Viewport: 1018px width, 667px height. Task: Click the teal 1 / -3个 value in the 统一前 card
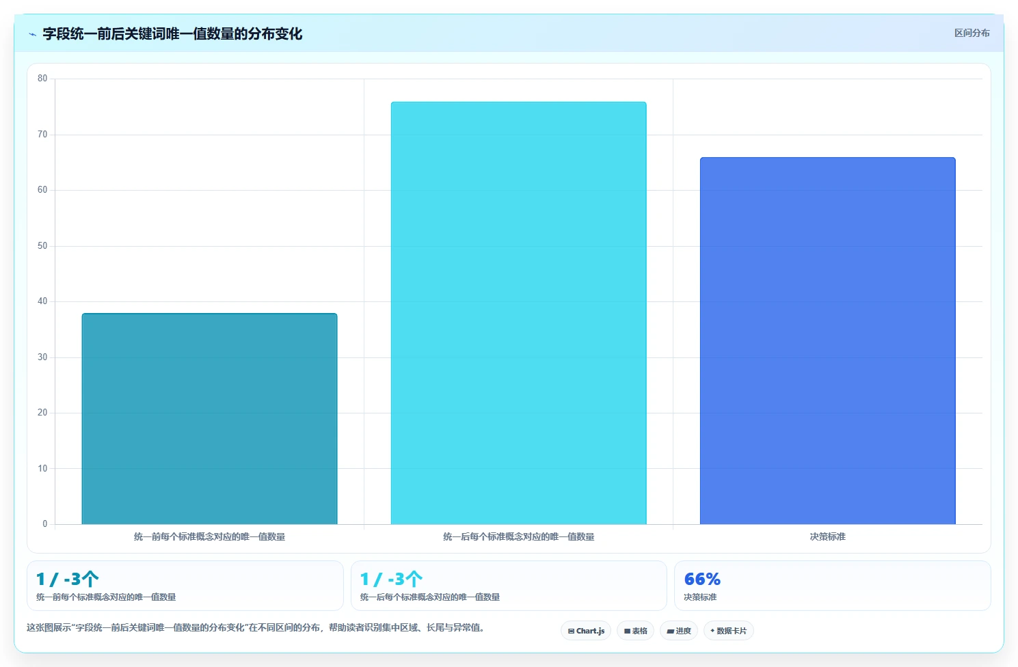point(67,580)
